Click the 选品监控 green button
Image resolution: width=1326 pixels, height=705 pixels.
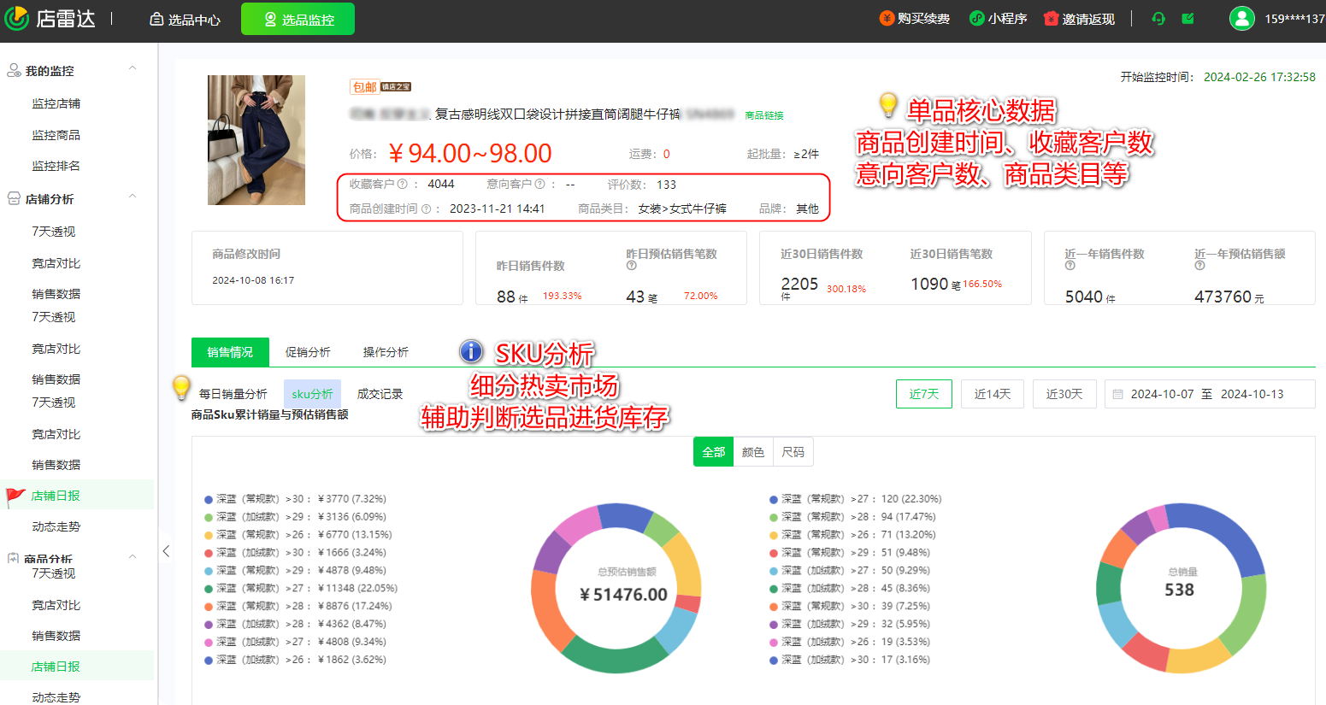(298, 17)
